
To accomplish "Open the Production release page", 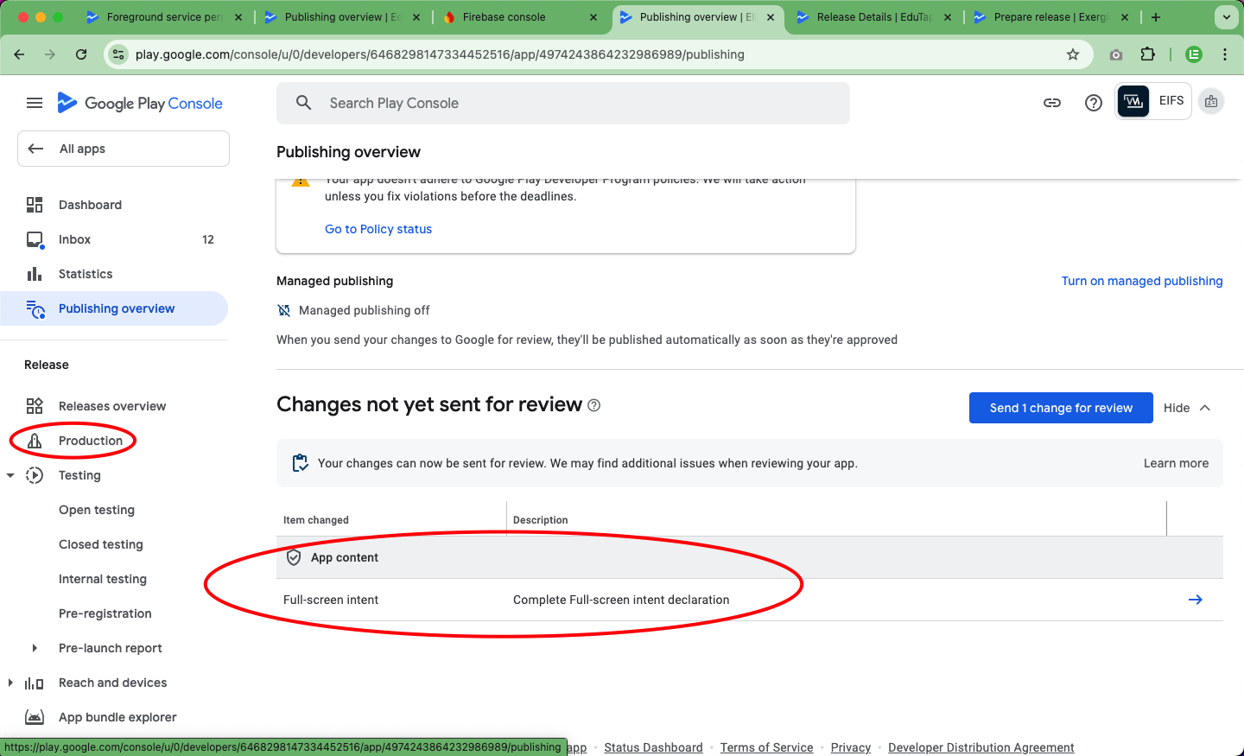I will (x=114, y=441).
